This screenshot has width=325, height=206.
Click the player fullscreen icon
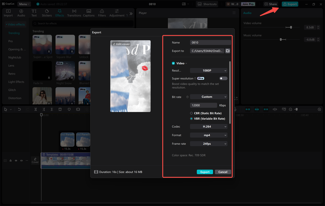tap(236, 98)
